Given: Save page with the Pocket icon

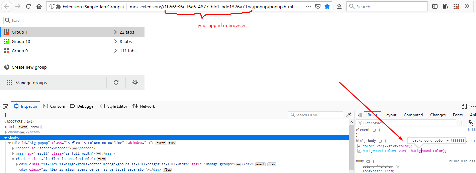Looking at the screenshot, I should 318,6.
